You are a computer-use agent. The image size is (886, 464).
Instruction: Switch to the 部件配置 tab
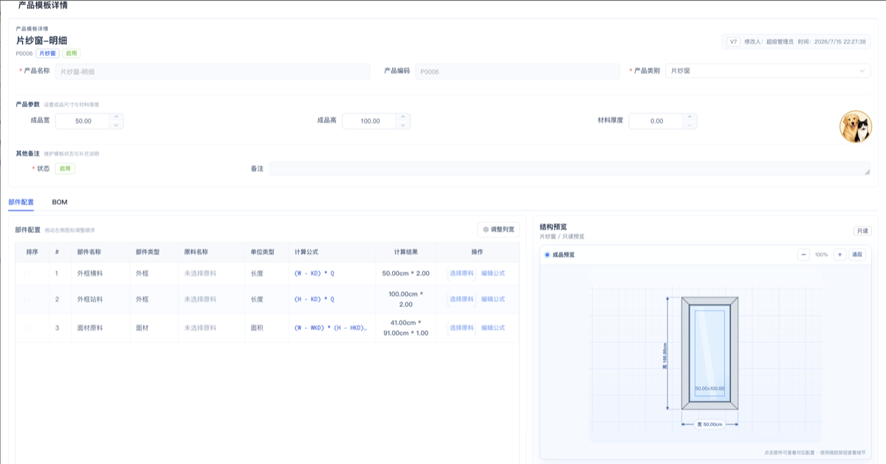tap(21, 201)
